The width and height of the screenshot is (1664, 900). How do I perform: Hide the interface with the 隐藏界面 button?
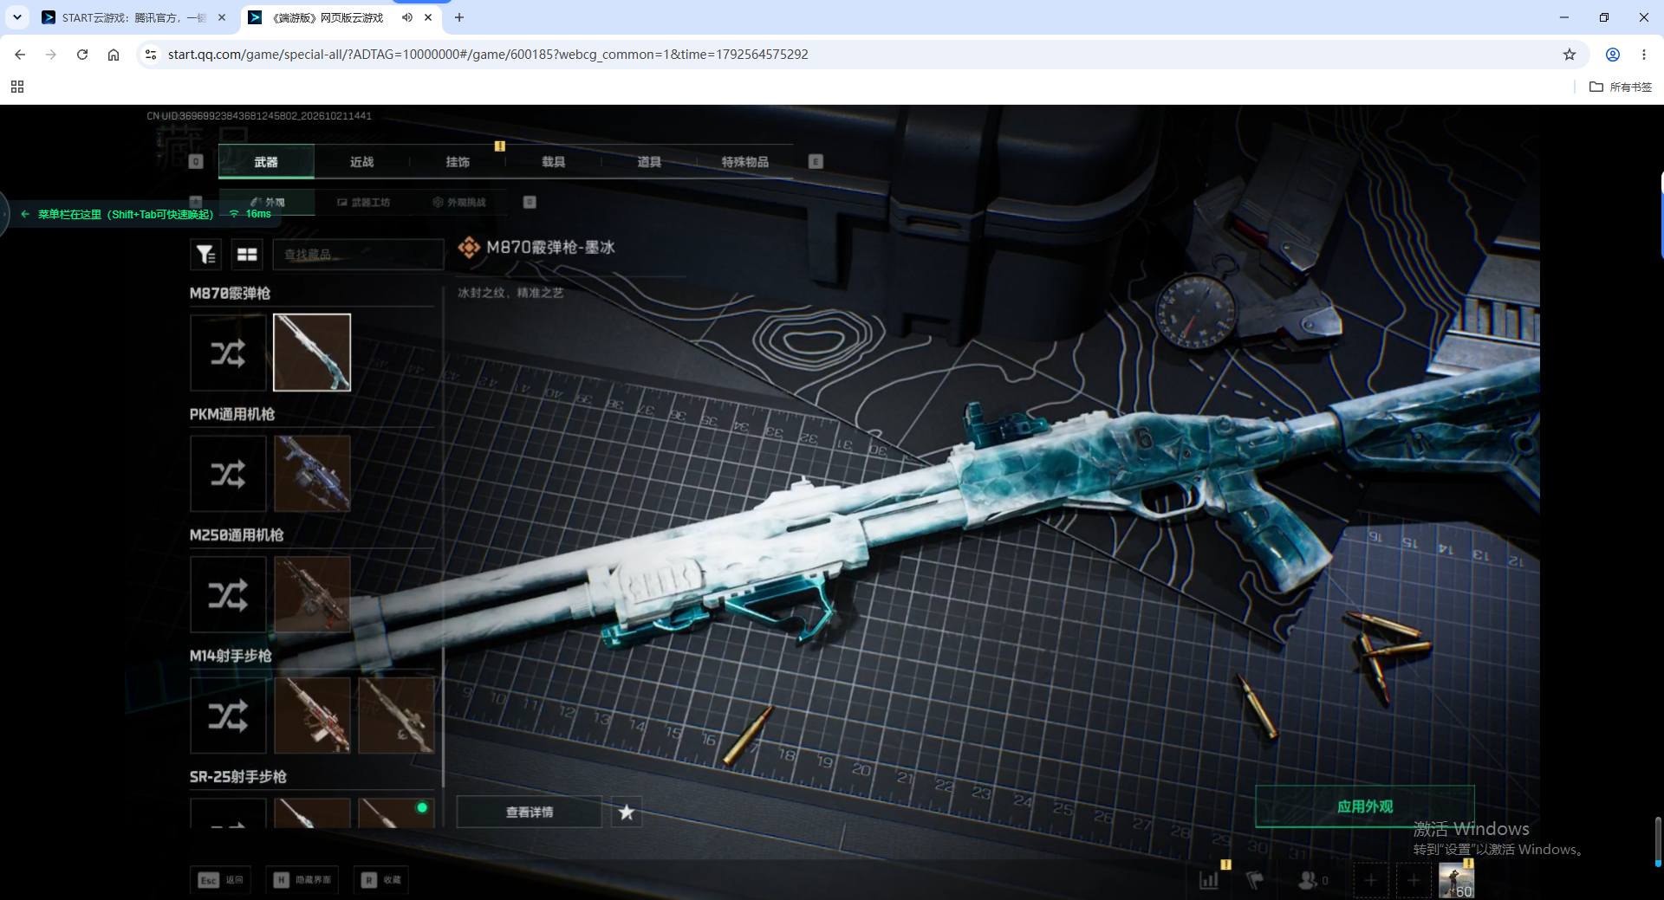click(x=302, y=880)
